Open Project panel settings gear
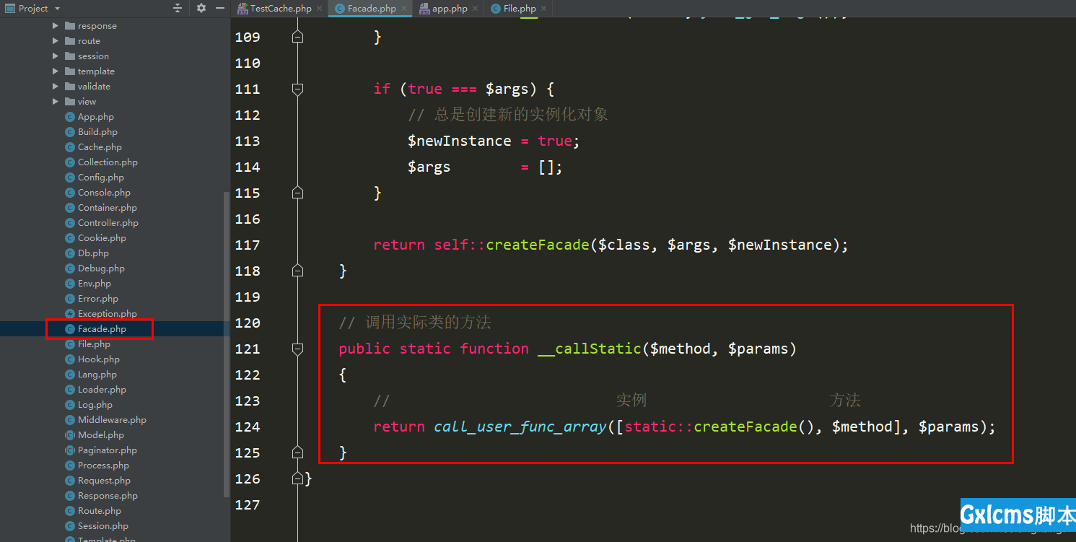 pos(201,9)
